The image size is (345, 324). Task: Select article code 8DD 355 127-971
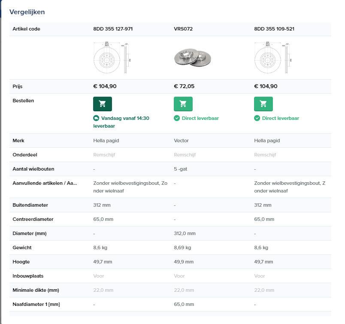coord(113,29)
